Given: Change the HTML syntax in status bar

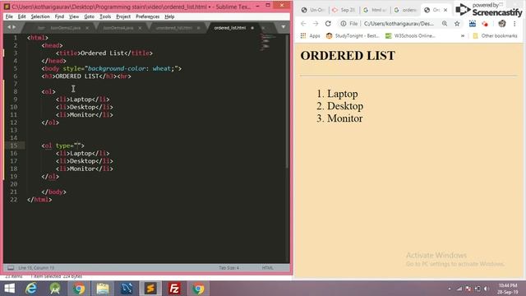Looking at the screenshot, I should tap(267, 268).
